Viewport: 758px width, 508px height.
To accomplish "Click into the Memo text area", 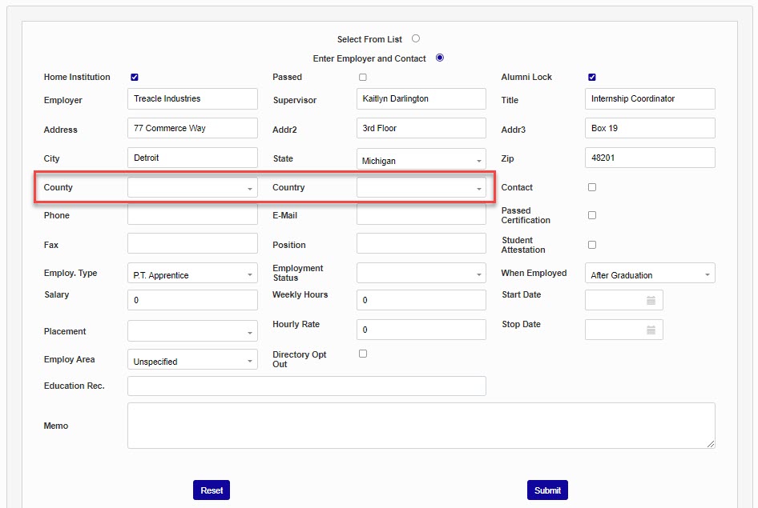I will pos(421,425).
